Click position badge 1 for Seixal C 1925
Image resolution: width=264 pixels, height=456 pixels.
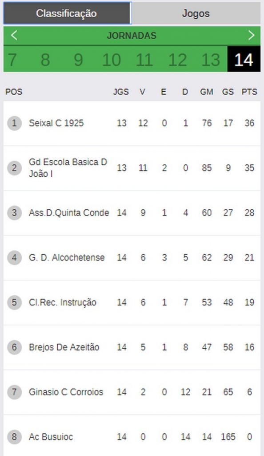click(14, 123)
